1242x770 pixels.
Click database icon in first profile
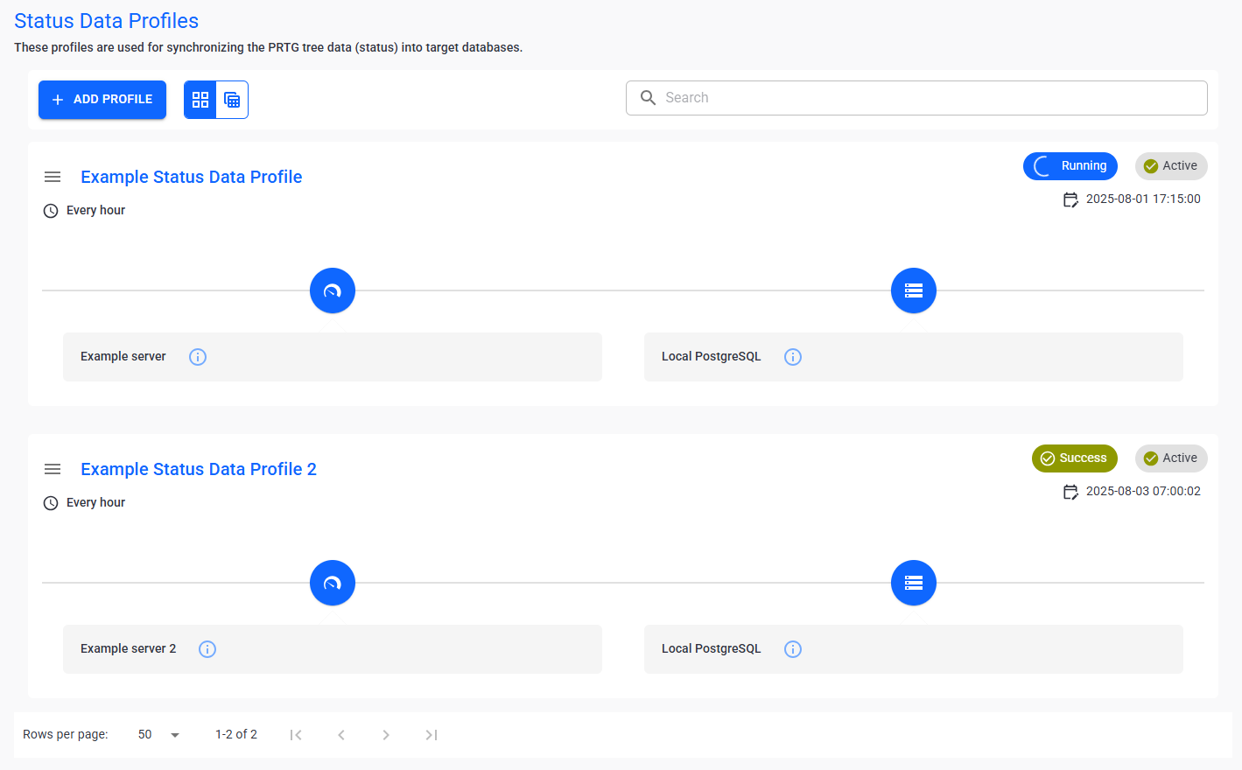pos(914,290)
